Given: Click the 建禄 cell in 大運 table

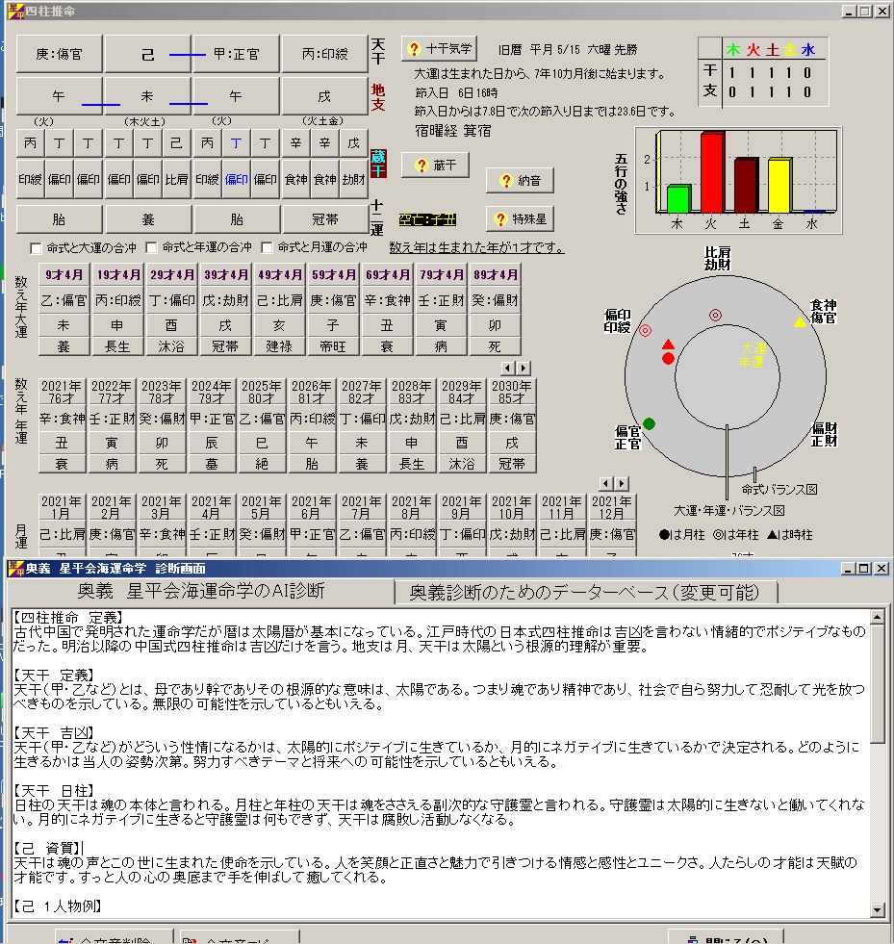Looking at the screenshot, I should 279,346.
